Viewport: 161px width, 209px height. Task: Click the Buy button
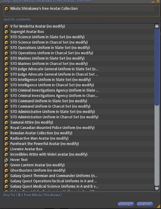pyautogui.click(x=126, y=204)
